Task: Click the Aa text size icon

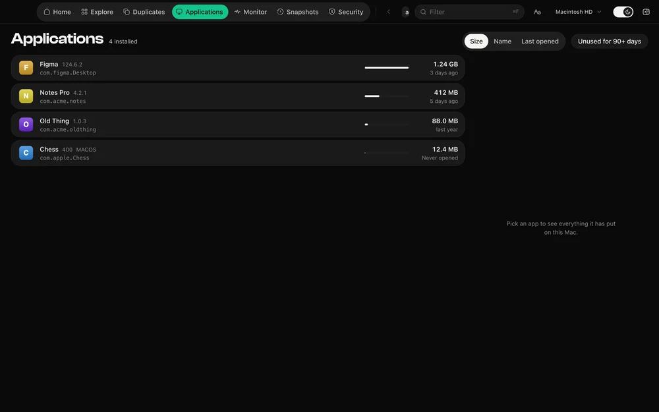Action: tap(537, 12)
